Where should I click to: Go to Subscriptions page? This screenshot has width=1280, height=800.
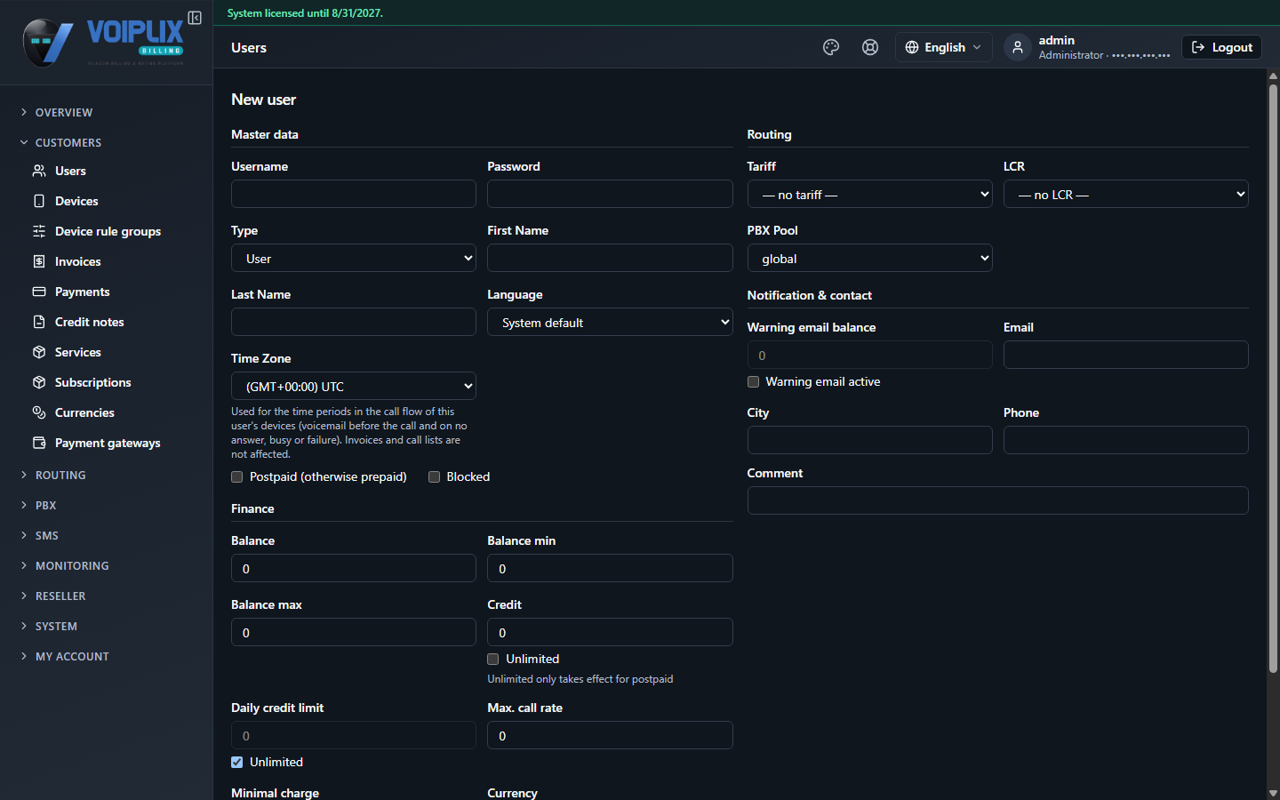(x=92, y=382)
